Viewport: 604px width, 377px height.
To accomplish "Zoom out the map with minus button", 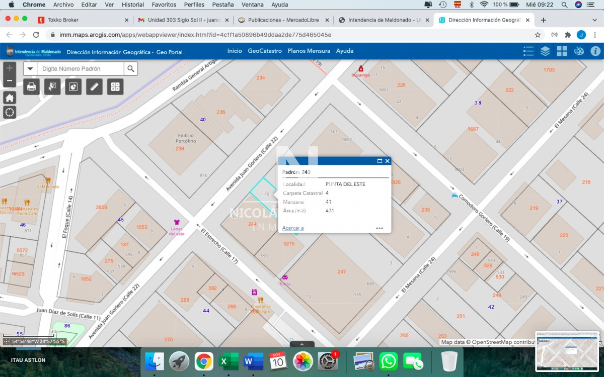I will coord(10,80).
